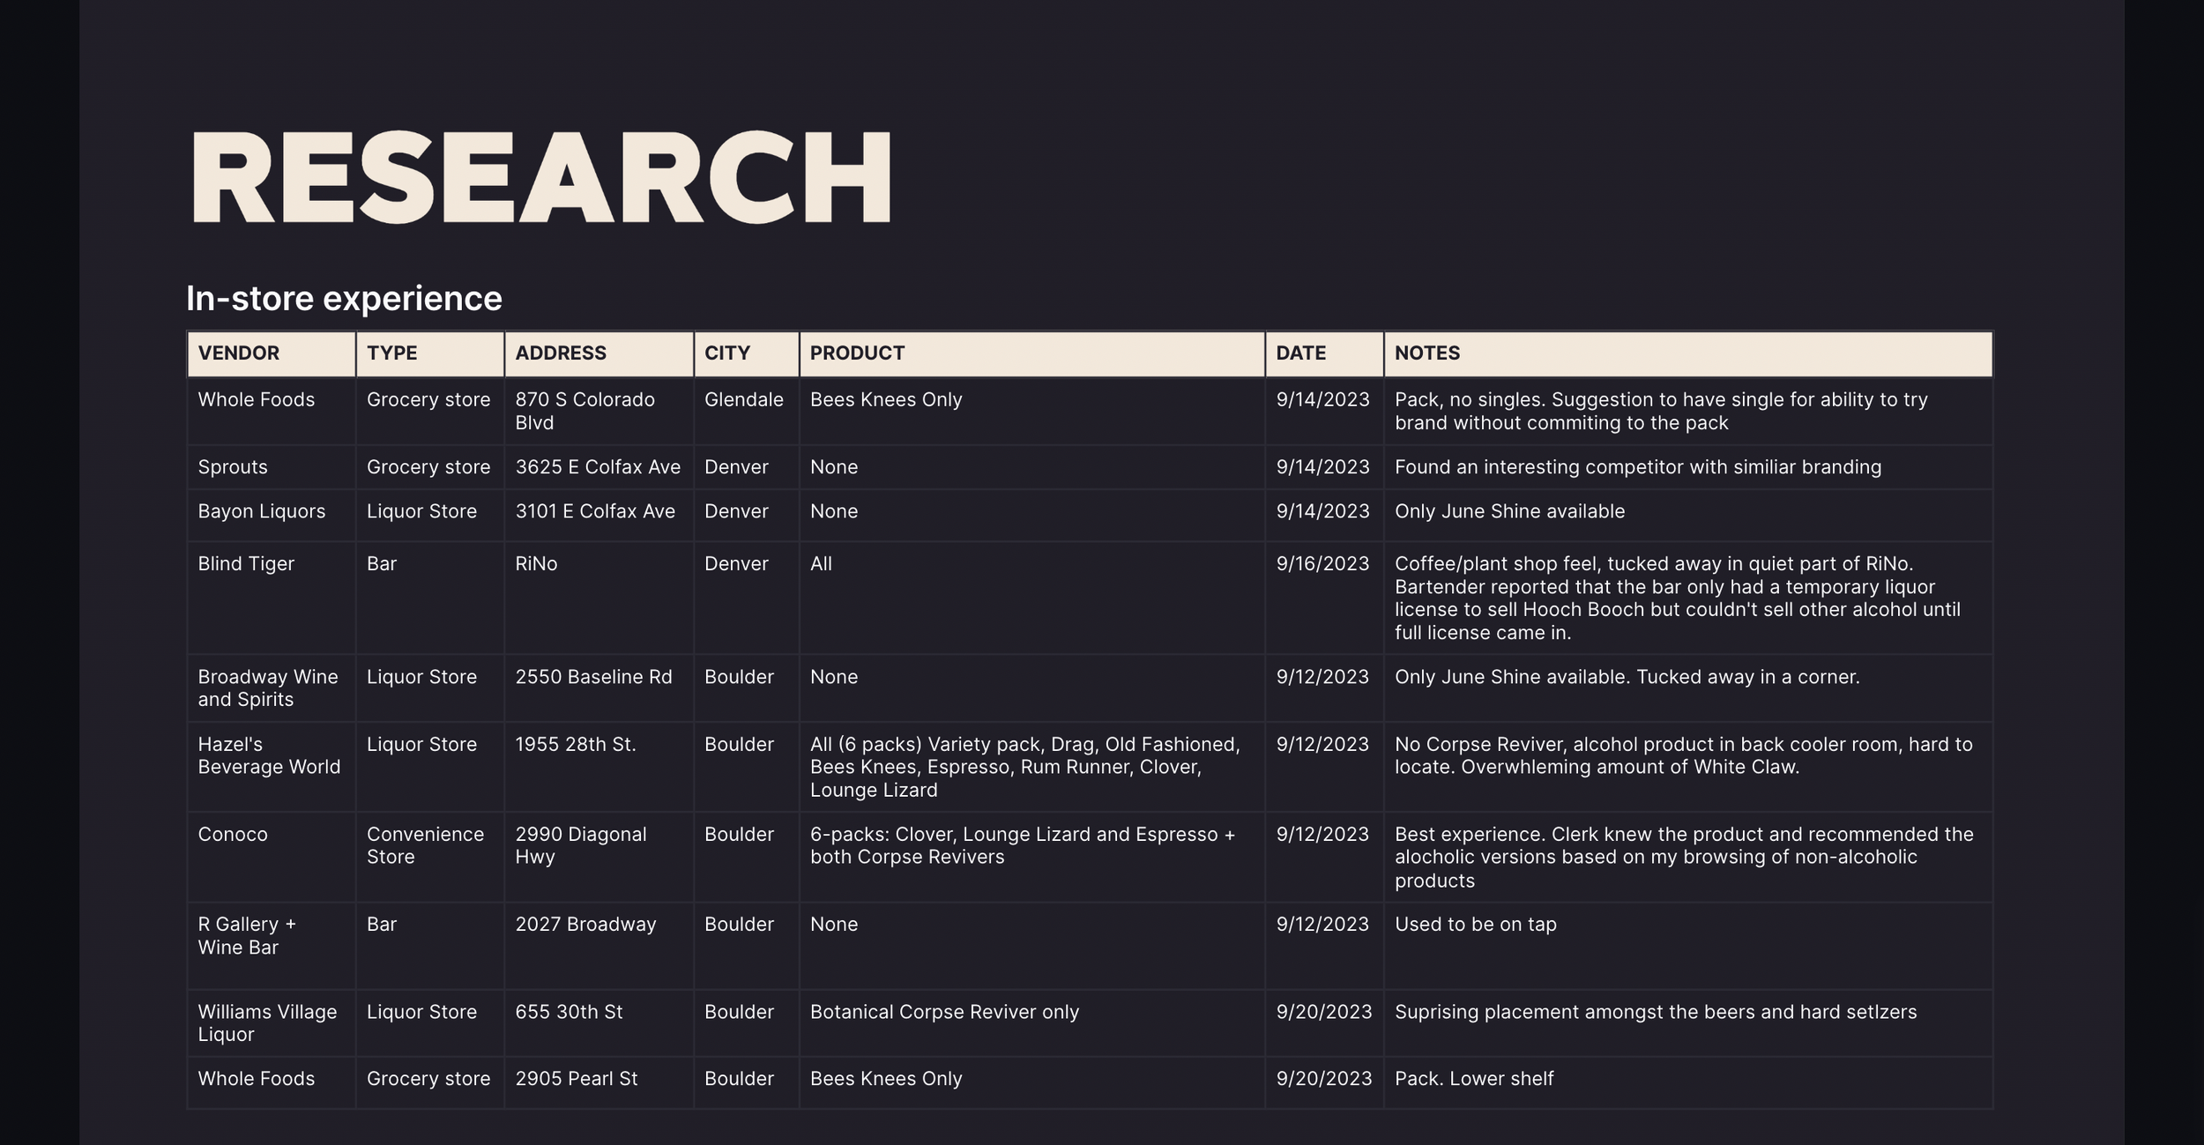Click the Bar type cell for R Gallery
The image size is (2204, 1145).
point(430,946)
